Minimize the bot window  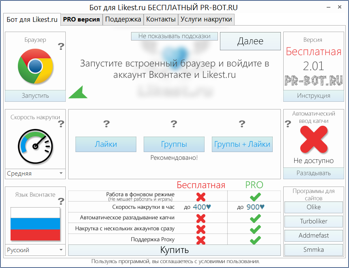click(328, 7)
